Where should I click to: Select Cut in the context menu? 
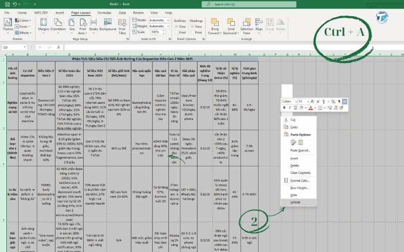coord(298,120)
